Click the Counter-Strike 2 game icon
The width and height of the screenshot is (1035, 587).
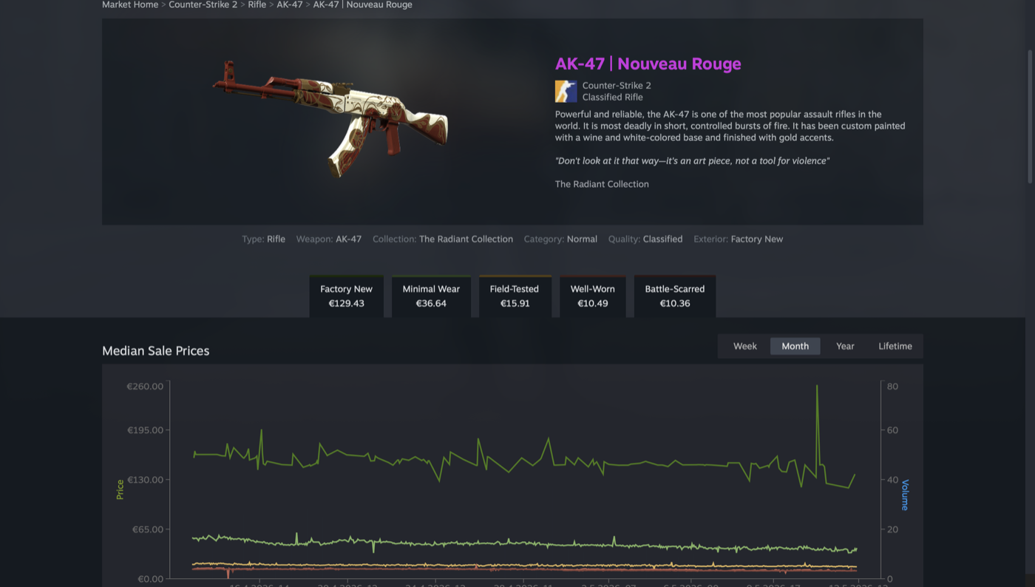566,91
